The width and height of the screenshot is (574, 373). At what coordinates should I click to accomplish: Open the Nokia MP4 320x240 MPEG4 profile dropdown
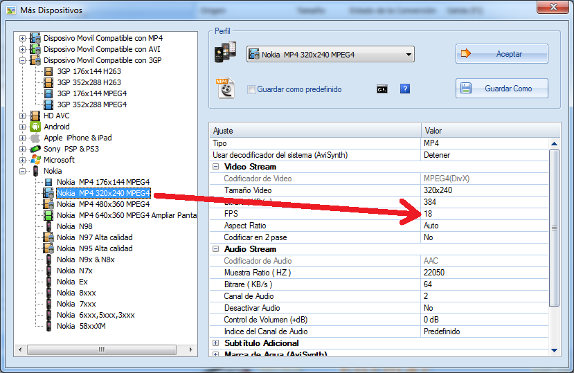point(330,54)
